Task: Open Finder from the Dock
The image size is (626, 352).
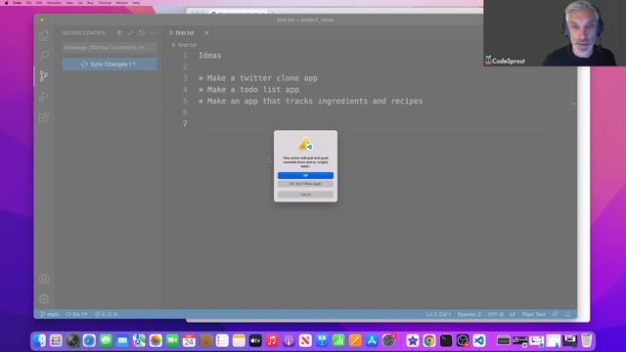Action: coord(39,340)
